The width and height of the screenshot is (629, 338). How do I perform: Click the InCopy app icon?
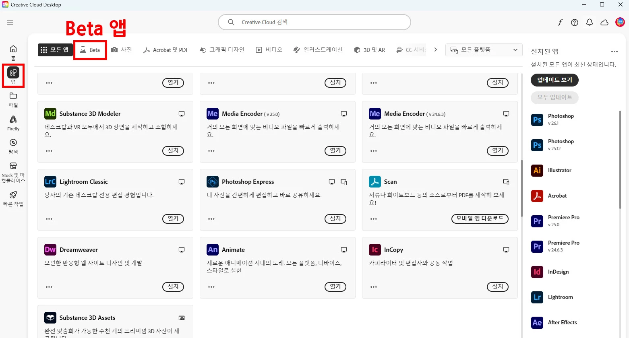(x=375, y=249)
